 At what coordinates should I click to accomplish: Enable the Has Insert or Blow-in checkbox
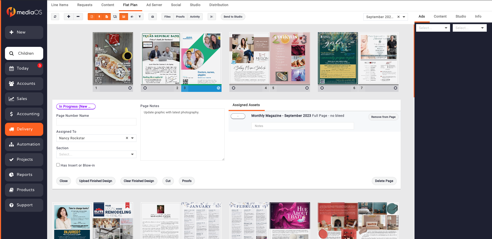(58, 165)
